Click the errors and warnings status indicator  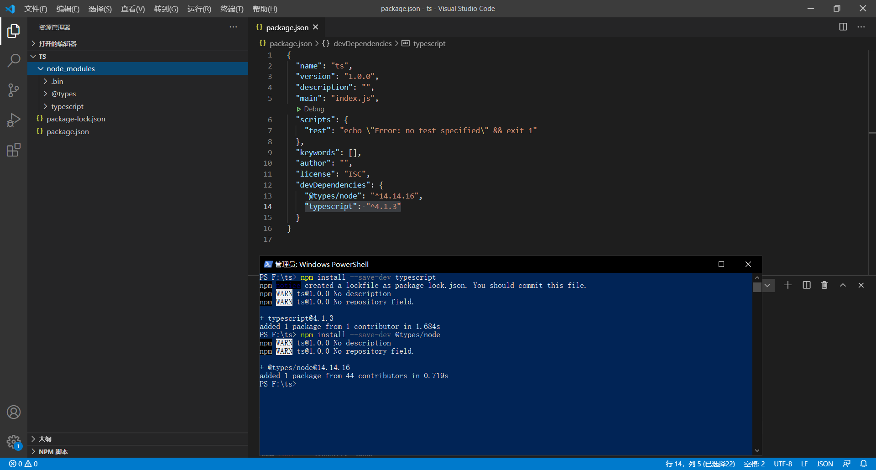click(x=23, y=464)
